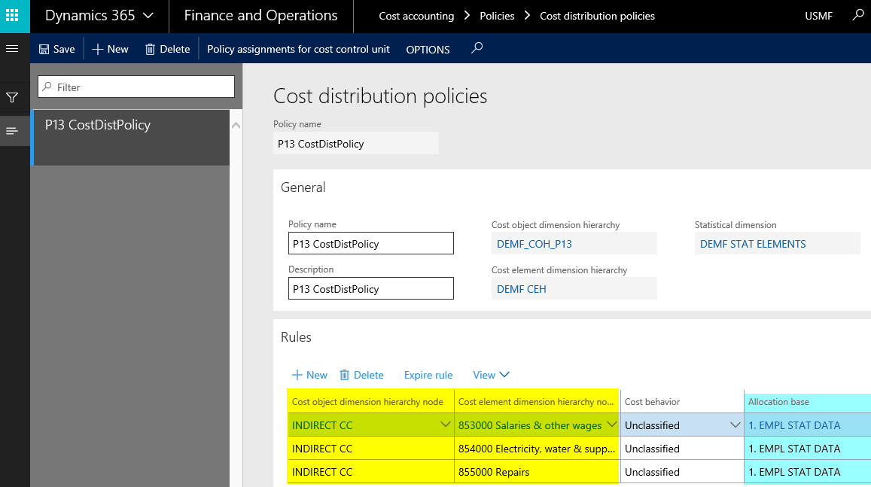Viewport: 871px width, 487px height.
Task: Open the app launcher waffle icon
Action: [x=12, y=16]
